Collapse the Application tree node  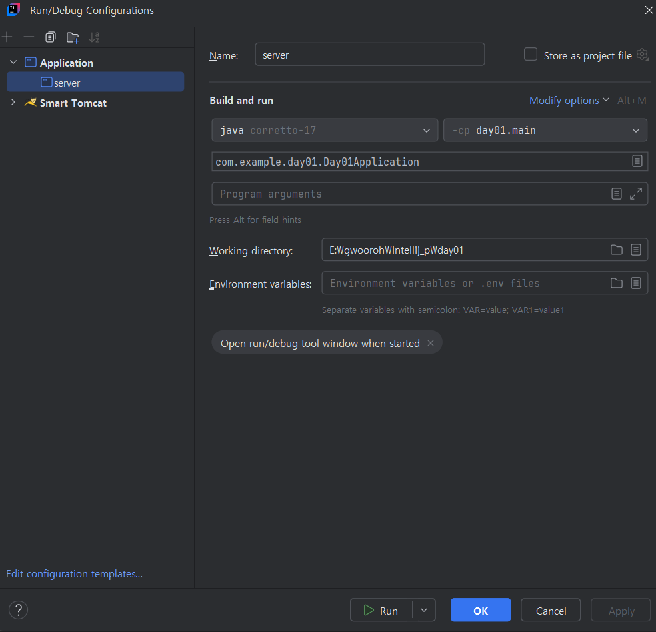click(13, 63)
